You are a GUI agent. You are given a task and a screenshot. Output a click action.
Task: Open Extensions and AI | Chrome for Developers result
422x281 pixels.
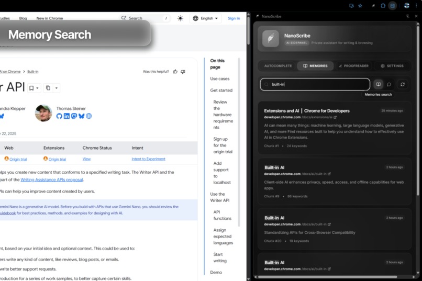306,111
